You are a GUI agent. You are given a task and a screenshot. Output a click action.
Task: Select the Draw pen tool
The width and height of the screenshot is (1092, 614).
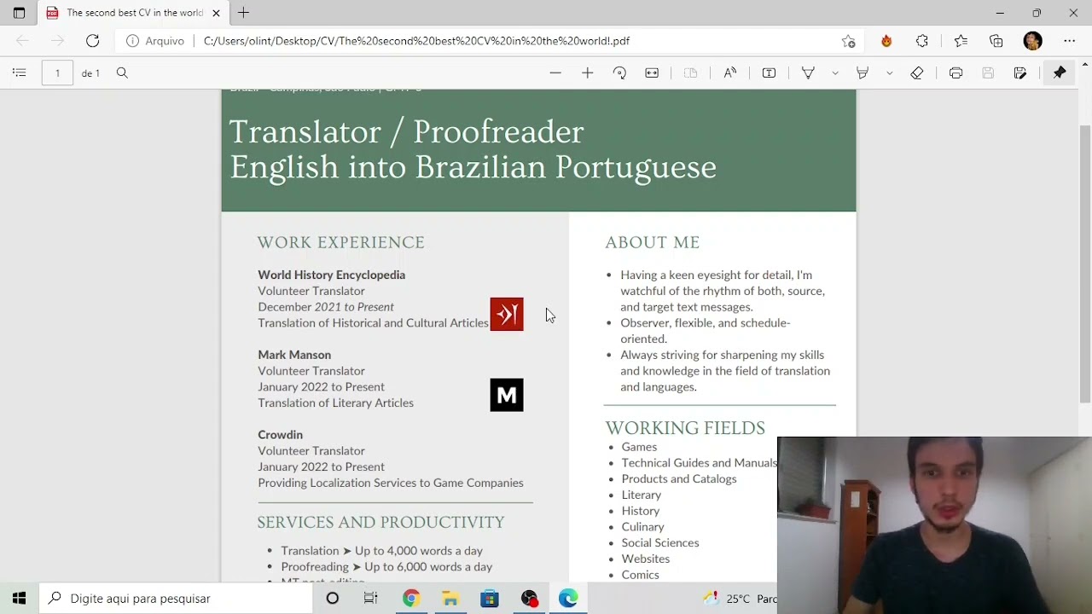click(x=808, y=73)
